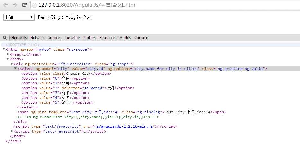Open the Elements tab in DevTools
This screenshot has height=147, width=300.
click(19, 38)
